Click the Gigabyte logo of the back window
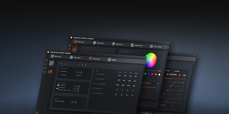Viewport: 229px width, 114px height. [x=71, y=38]
